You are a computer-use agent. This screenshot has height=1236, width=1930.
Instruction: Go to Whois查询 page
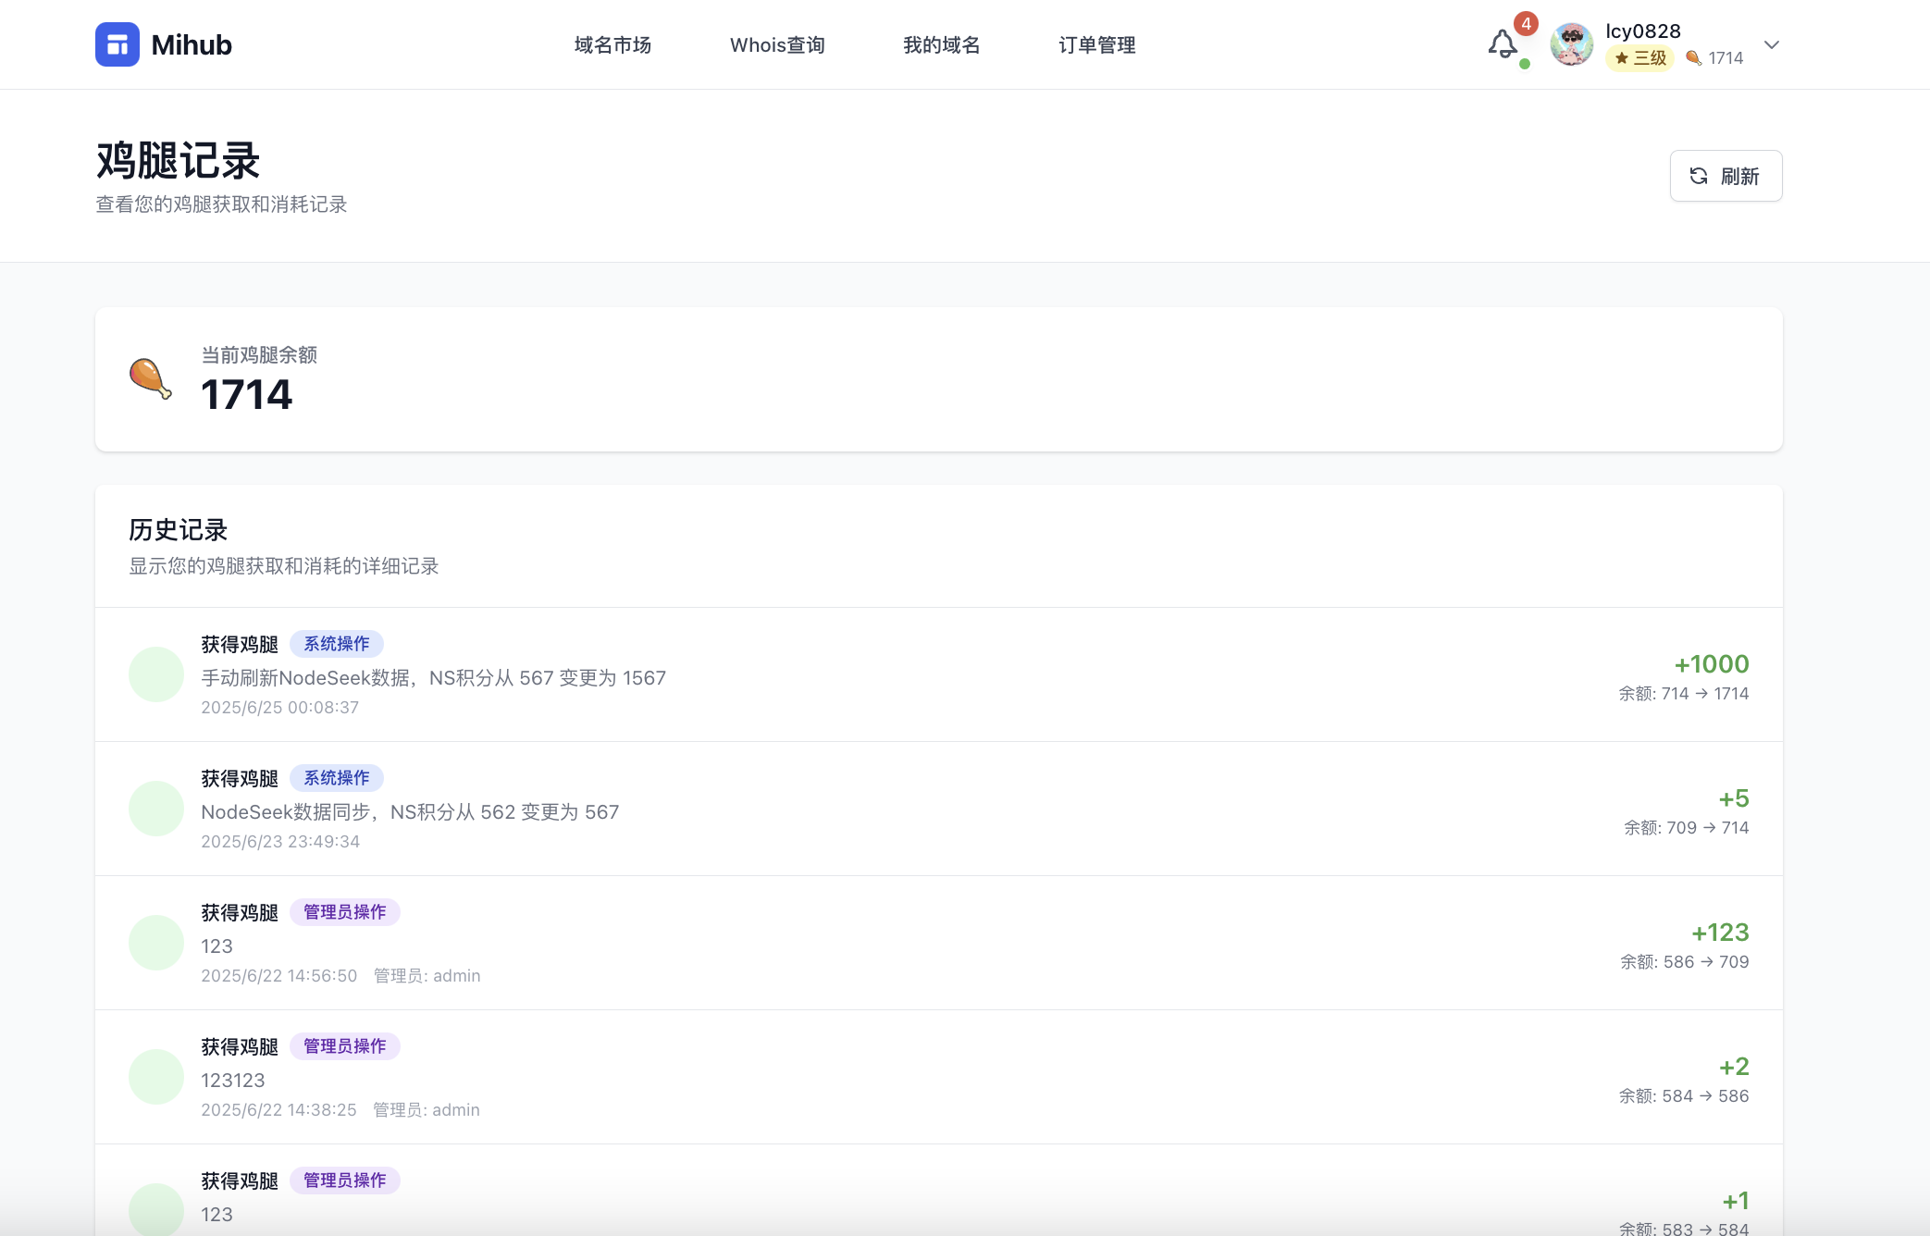tap(776, 44)
